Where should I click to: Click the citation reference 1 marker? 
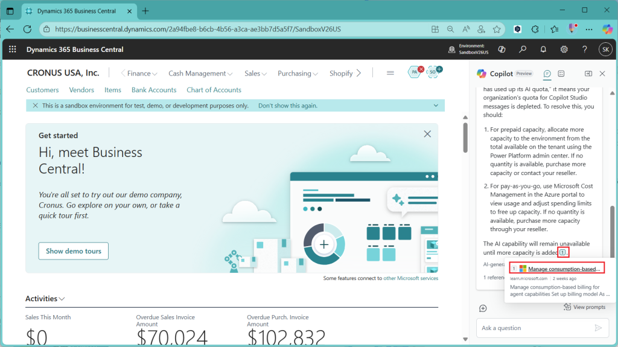[x=563, y=252]
